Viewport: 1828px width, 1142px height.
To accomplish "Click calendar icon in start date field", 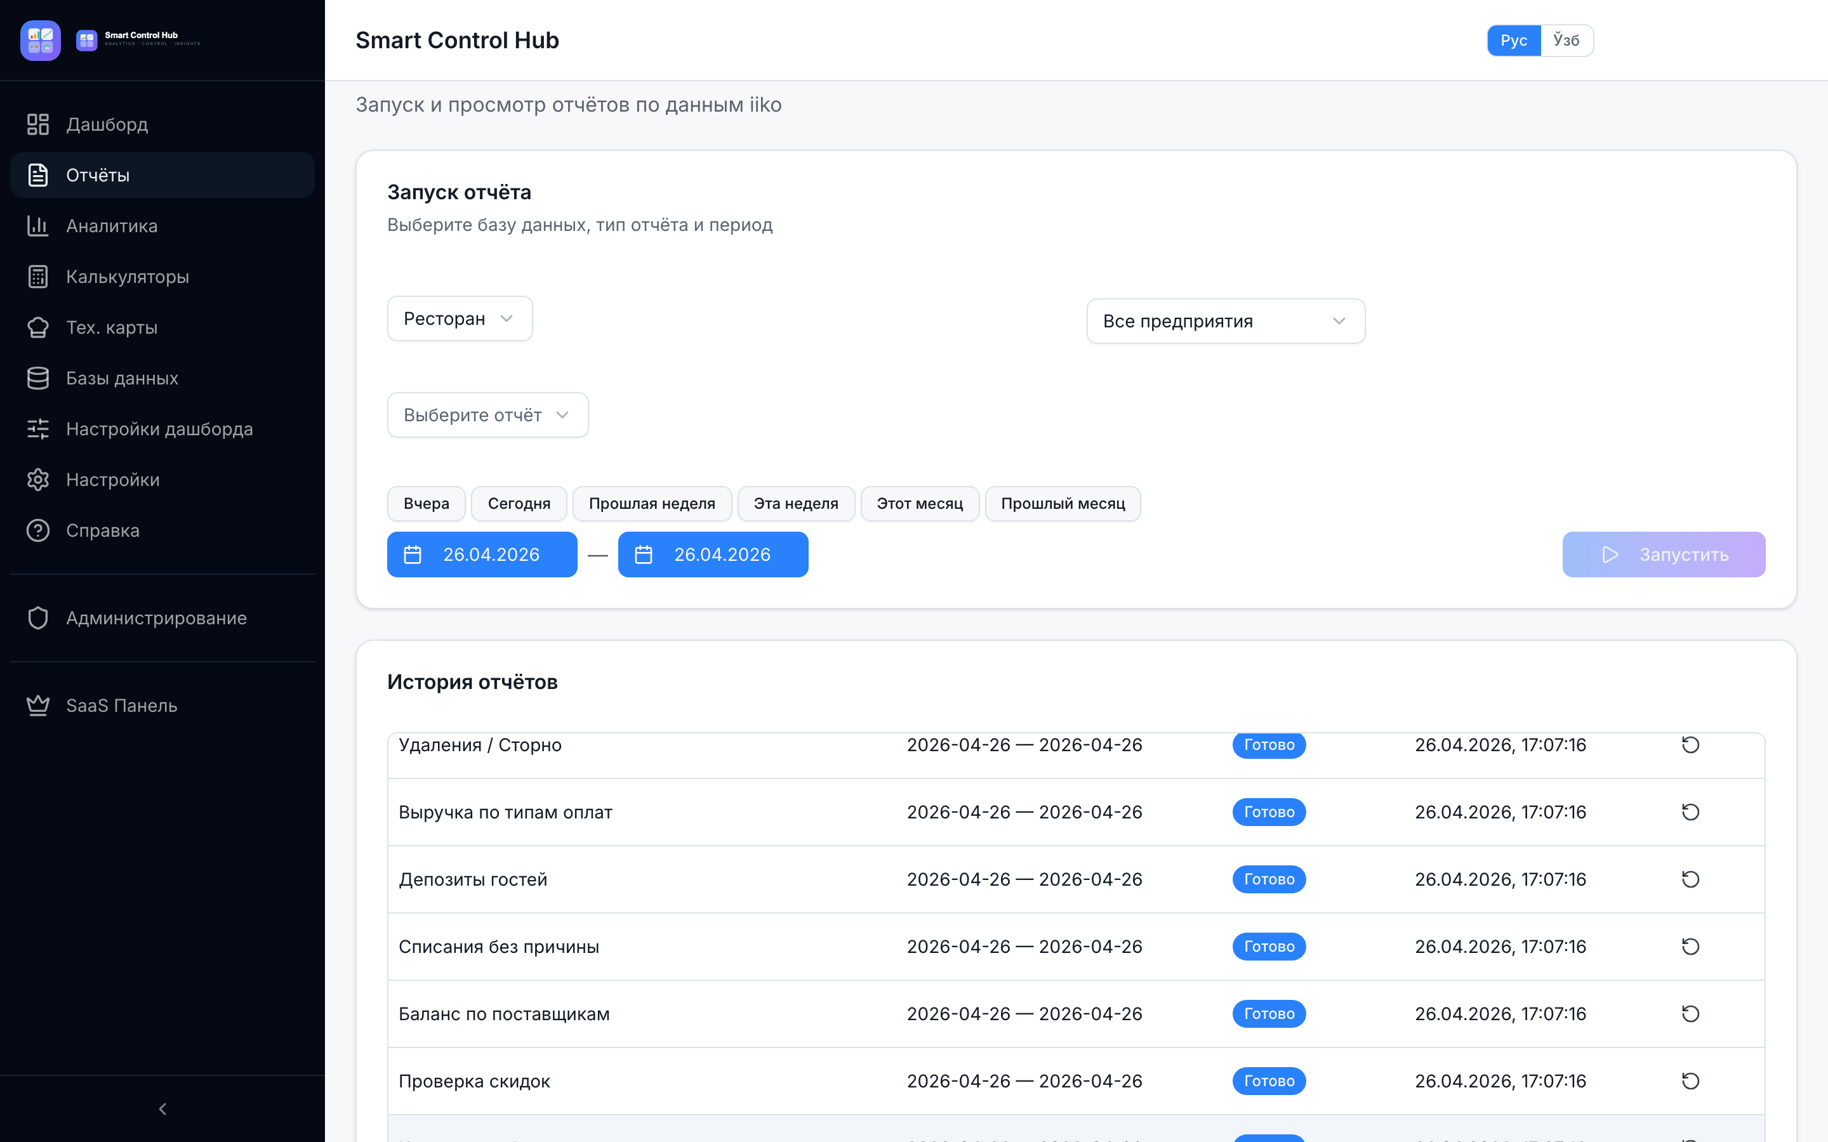I will 413,555.
